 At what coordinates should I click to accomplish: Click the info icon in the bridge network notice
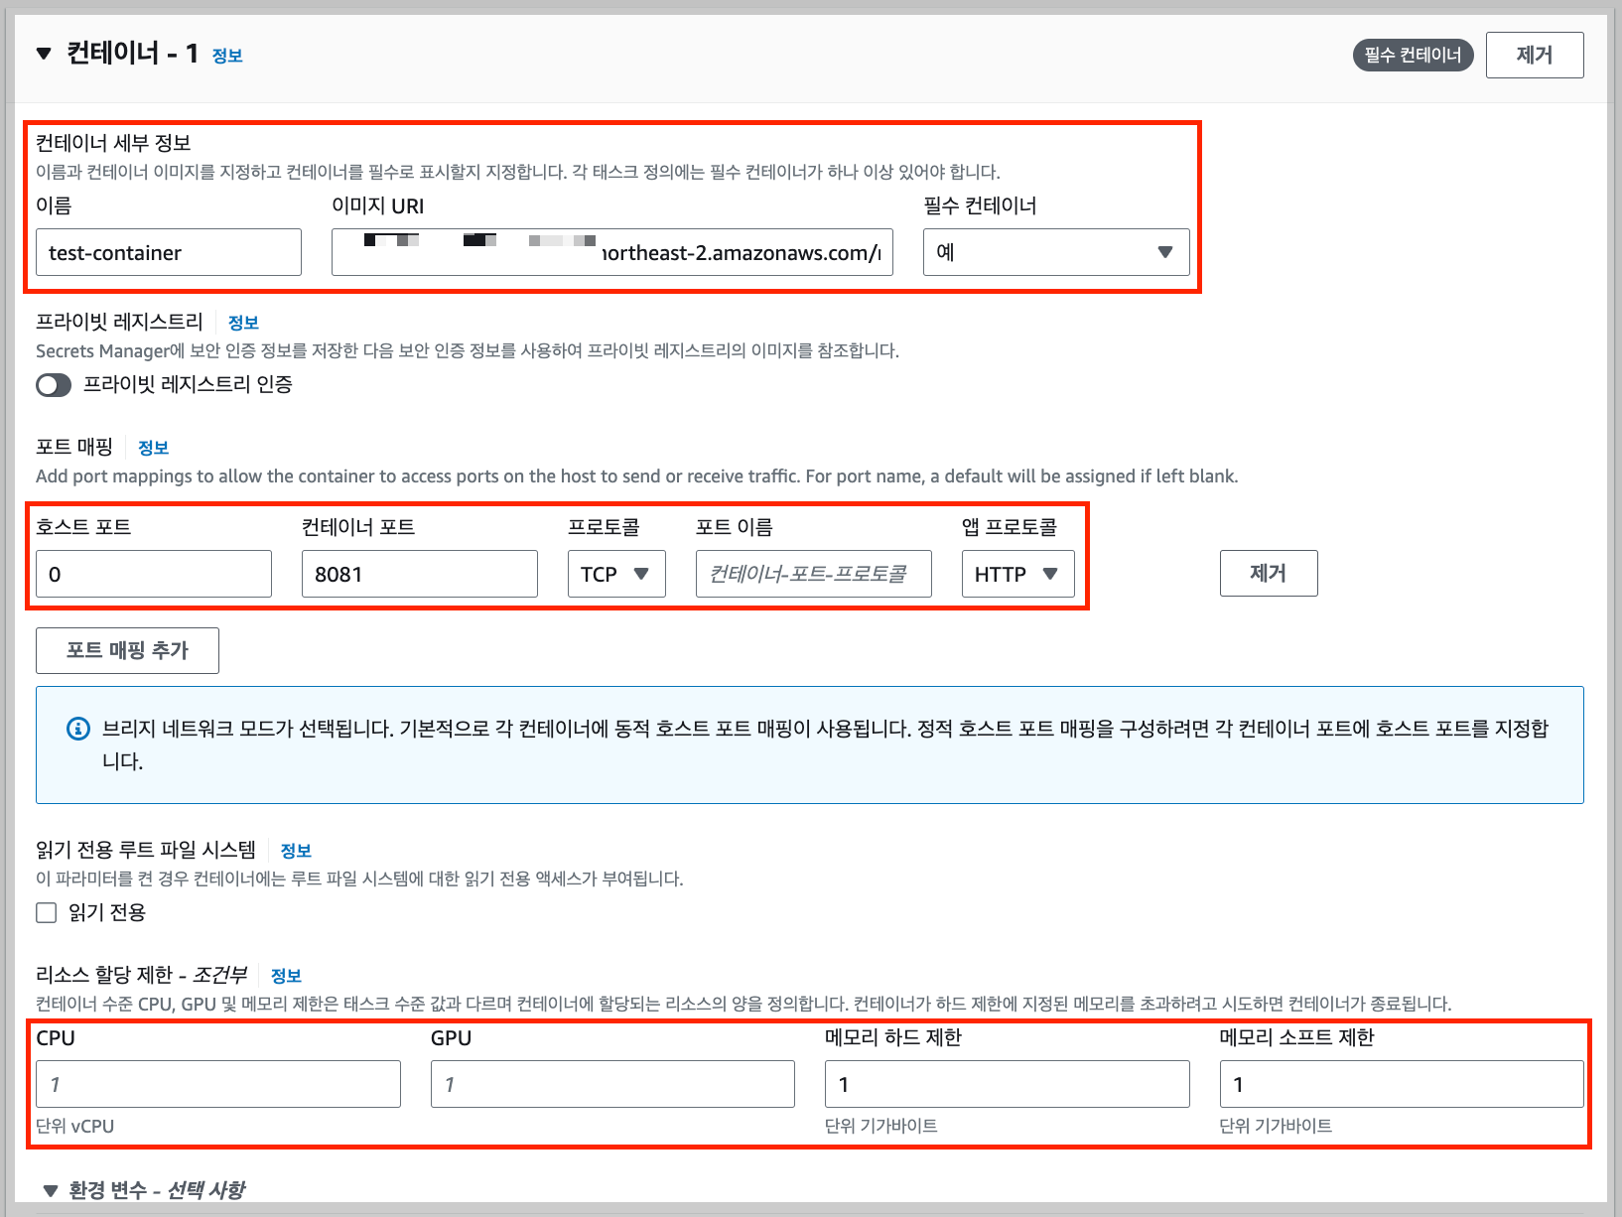[x=78, y=729]
